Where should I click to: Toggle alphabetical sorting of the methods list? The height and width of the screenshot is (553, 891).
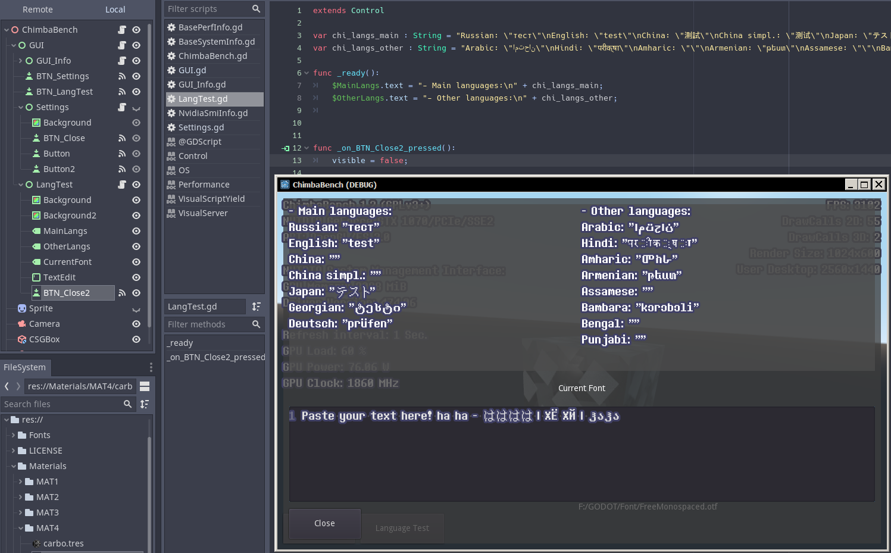(257, 307)
